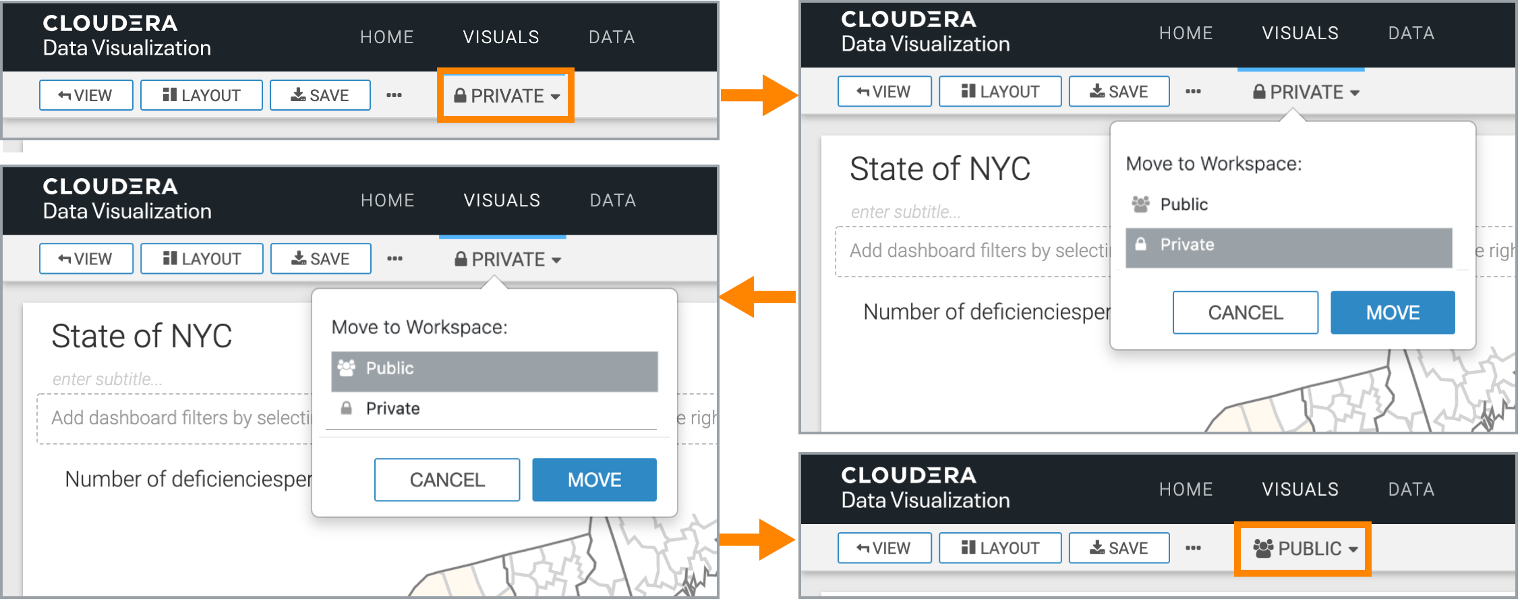This screenshot has height=603, width=1520.
Task: Click the unhighlighted Private option below highlighted Public
Action: 392,409
